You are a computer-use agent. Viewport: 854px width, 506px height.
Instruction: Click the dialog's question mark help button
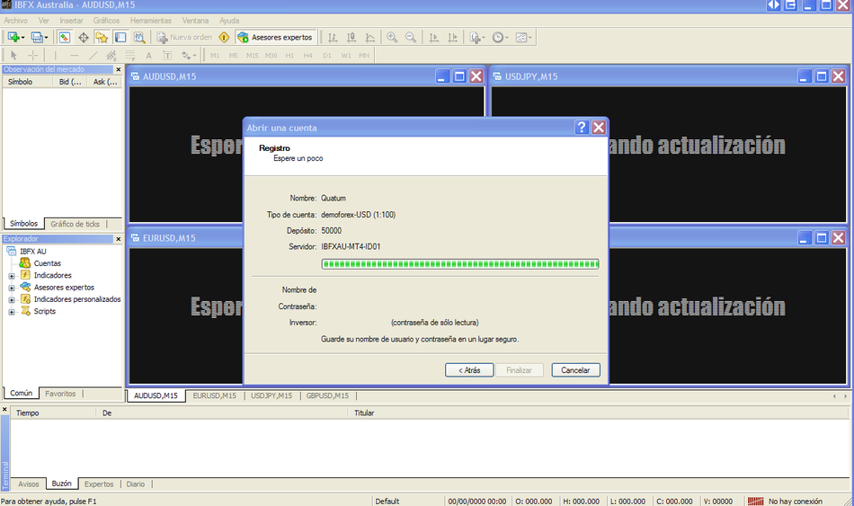pos(582,127)
